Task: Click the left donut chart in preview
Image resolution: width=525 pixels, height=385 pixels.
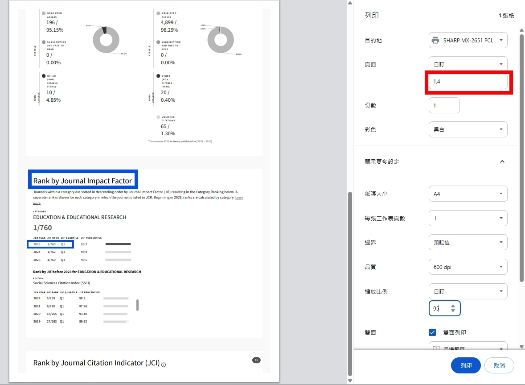Action: pos(106,40)
